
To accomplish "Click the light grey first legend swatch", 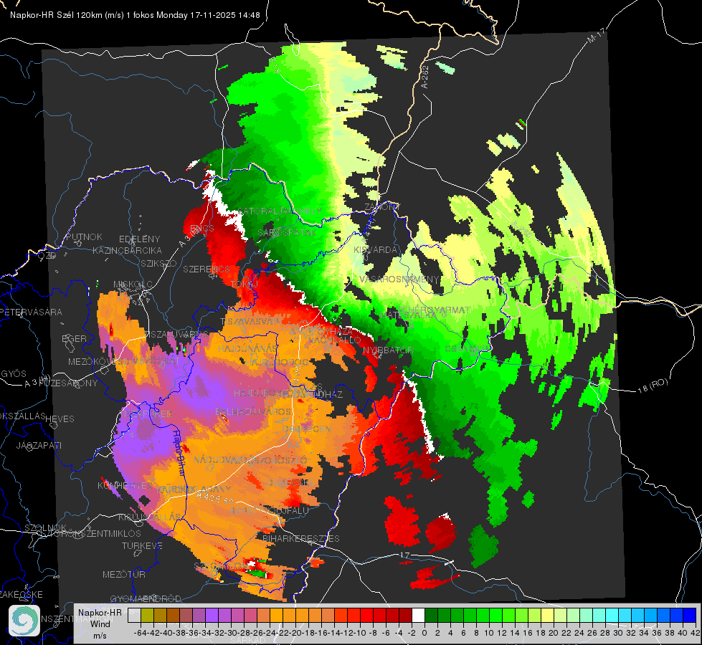I will pos(134,616).
